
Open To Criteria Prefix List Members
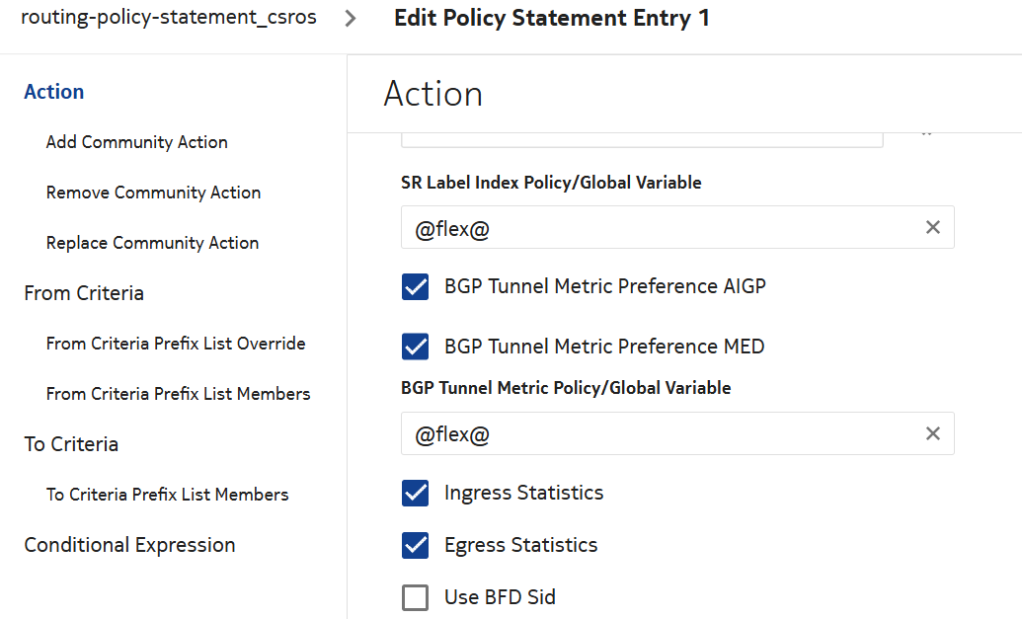point(167,495)
